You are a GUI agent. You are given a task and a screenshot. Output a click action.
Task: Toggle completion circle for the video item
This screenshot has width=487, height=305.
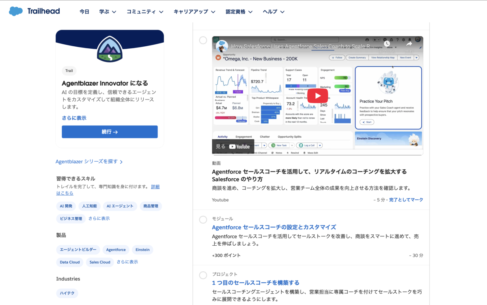coord(203,40)
